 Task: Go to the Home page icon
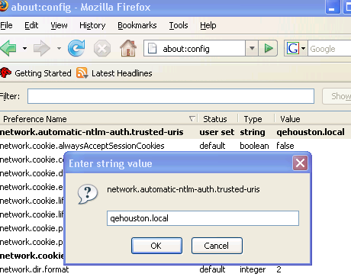click(x=128, y=48)
